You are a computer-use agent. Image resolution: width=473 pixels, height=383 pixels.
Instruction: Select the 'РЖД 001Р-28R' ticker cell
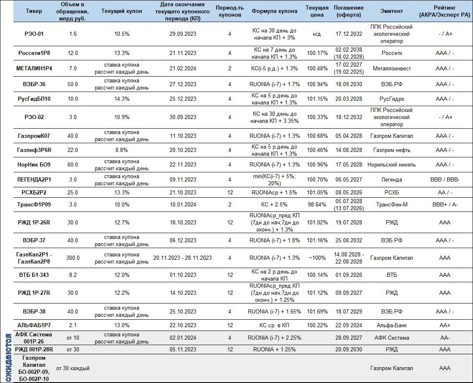(x=34, y=350)
